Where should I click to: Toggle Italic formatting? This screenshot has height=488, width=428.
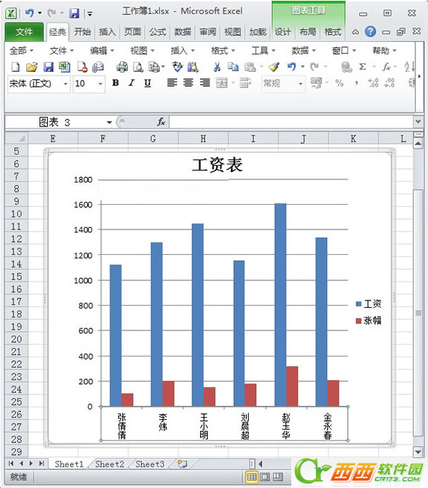coord(131,83)
